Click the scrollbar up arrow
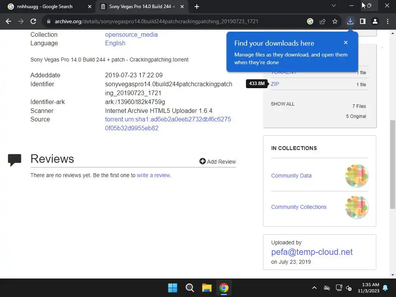396x297 pixels. 393,33
